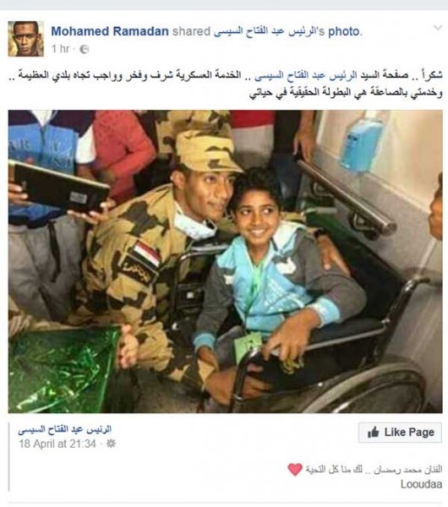448x507 pixels.
Task: Click the post text line starting وخدمتي بالصاعقة
Action: point(346,93)
